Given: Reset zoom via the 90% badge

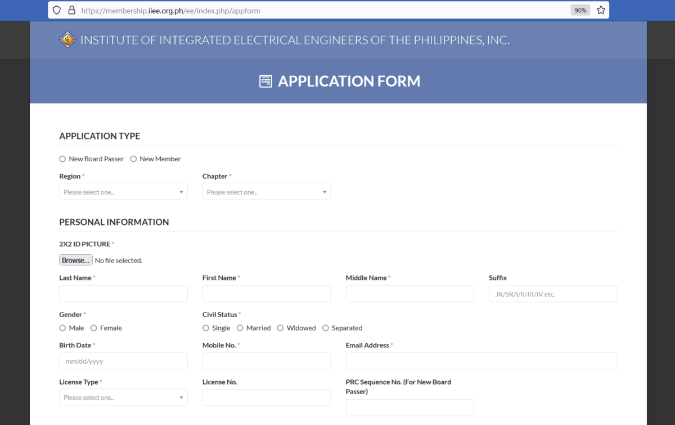Looking at the screenshot, I should point(580,10).
